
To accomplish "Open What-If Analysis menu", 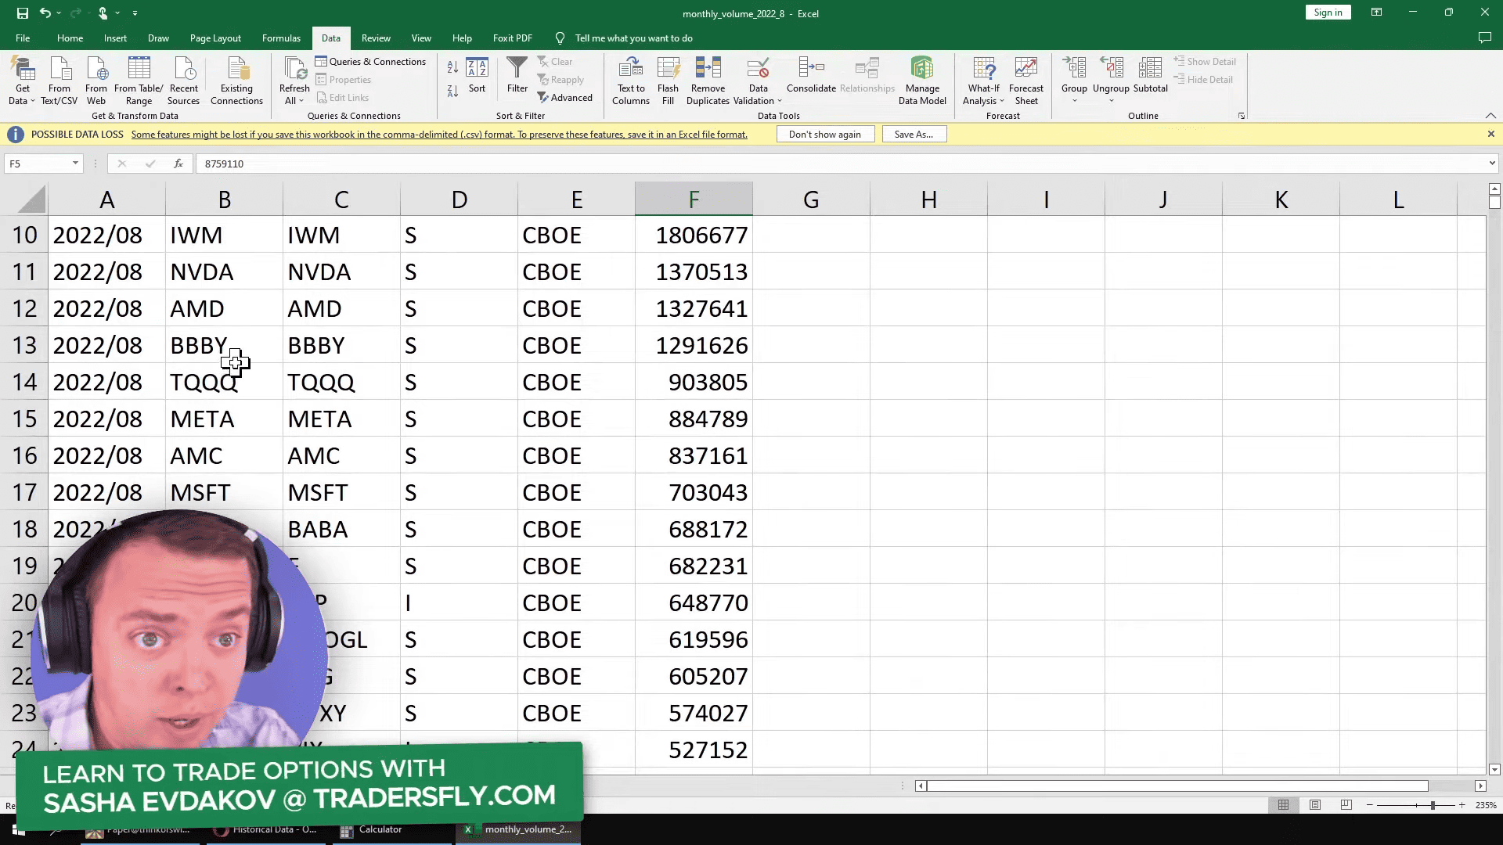I will [983, 81].
